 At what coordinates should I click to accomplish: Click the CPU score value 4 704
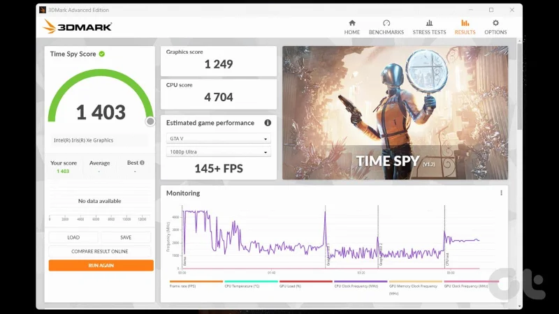coord(219,97)
